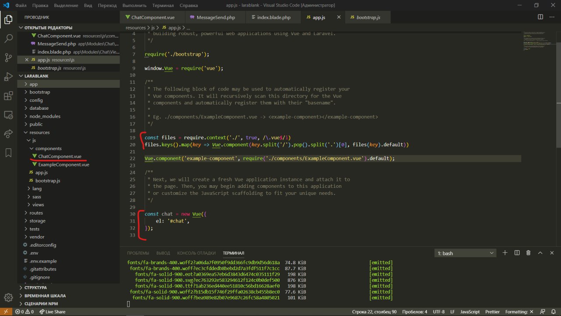Open the notifications bell in the status bar
Image resolution: width=561 pixels, height=316 pixels.
(553, 312)
